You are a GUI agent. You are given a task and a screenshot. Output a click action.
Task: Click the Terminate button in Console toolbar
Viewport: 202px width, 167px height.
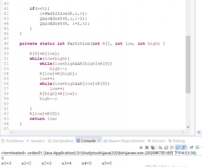click(141, 147)
